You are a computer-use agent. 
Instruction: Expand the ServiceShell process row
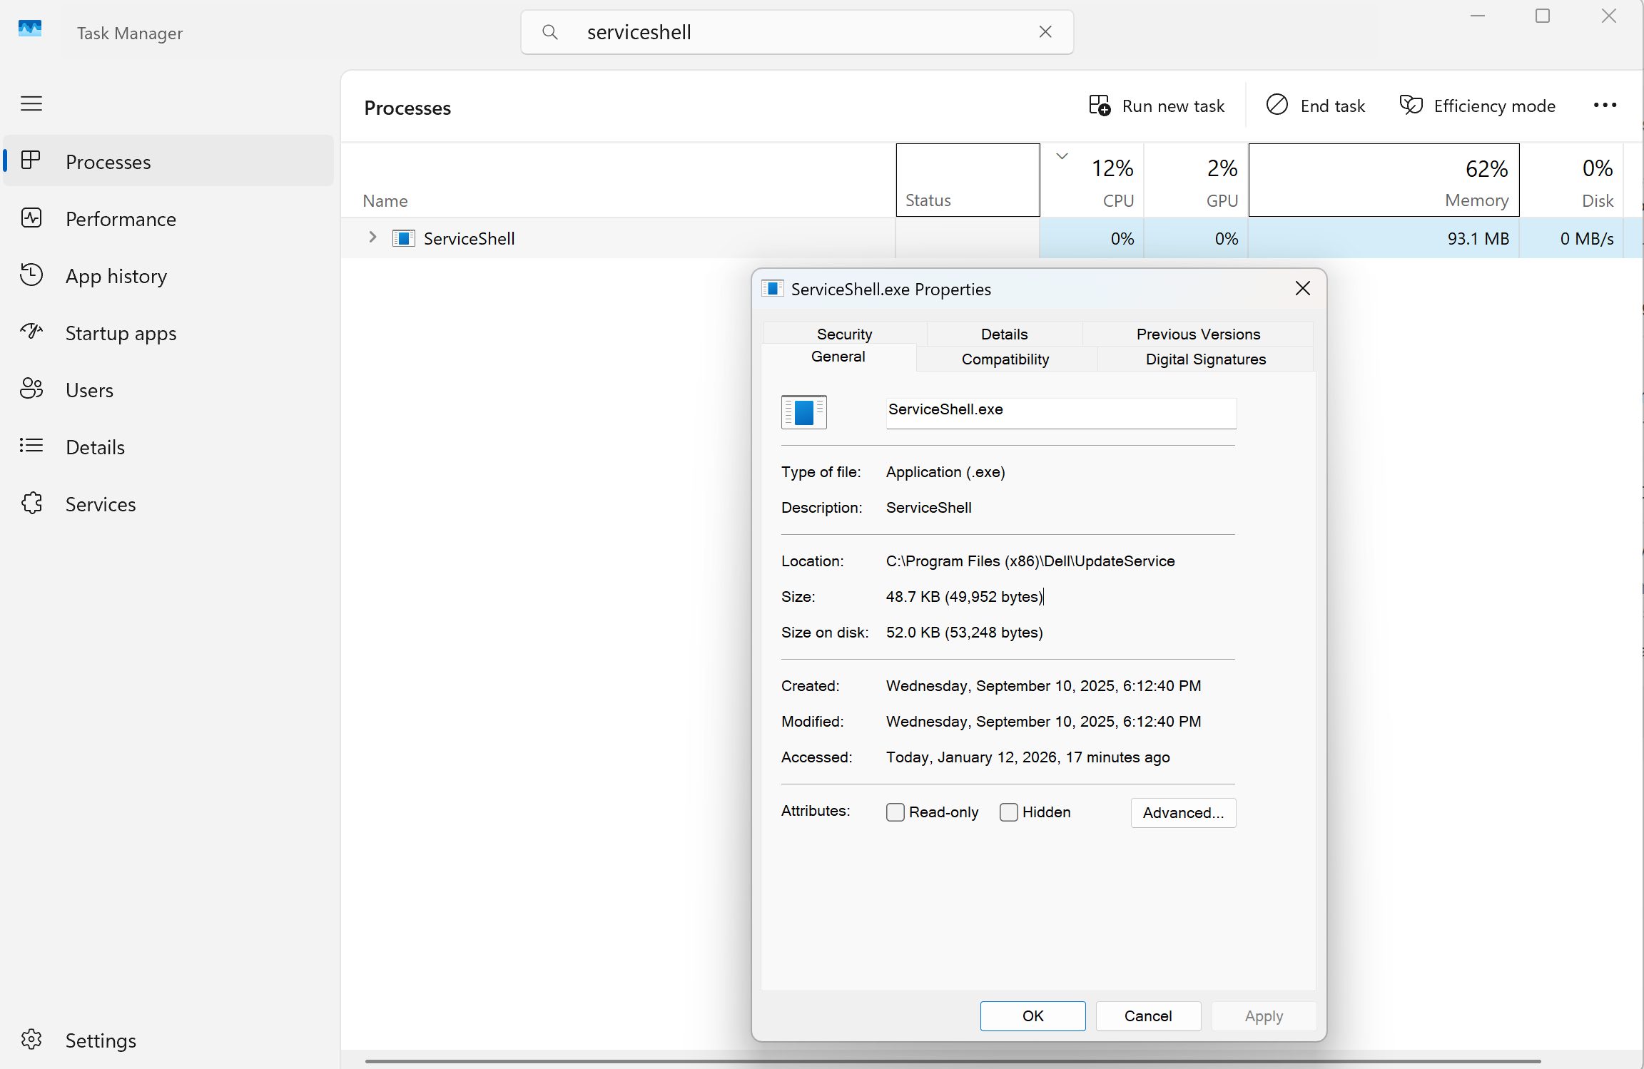tap(372, 237)
